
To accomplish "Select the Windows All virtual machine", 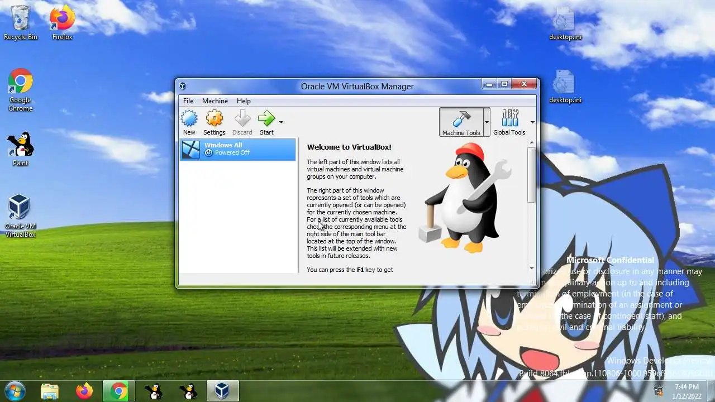I will pyautogui.click(x=238, y=150).
